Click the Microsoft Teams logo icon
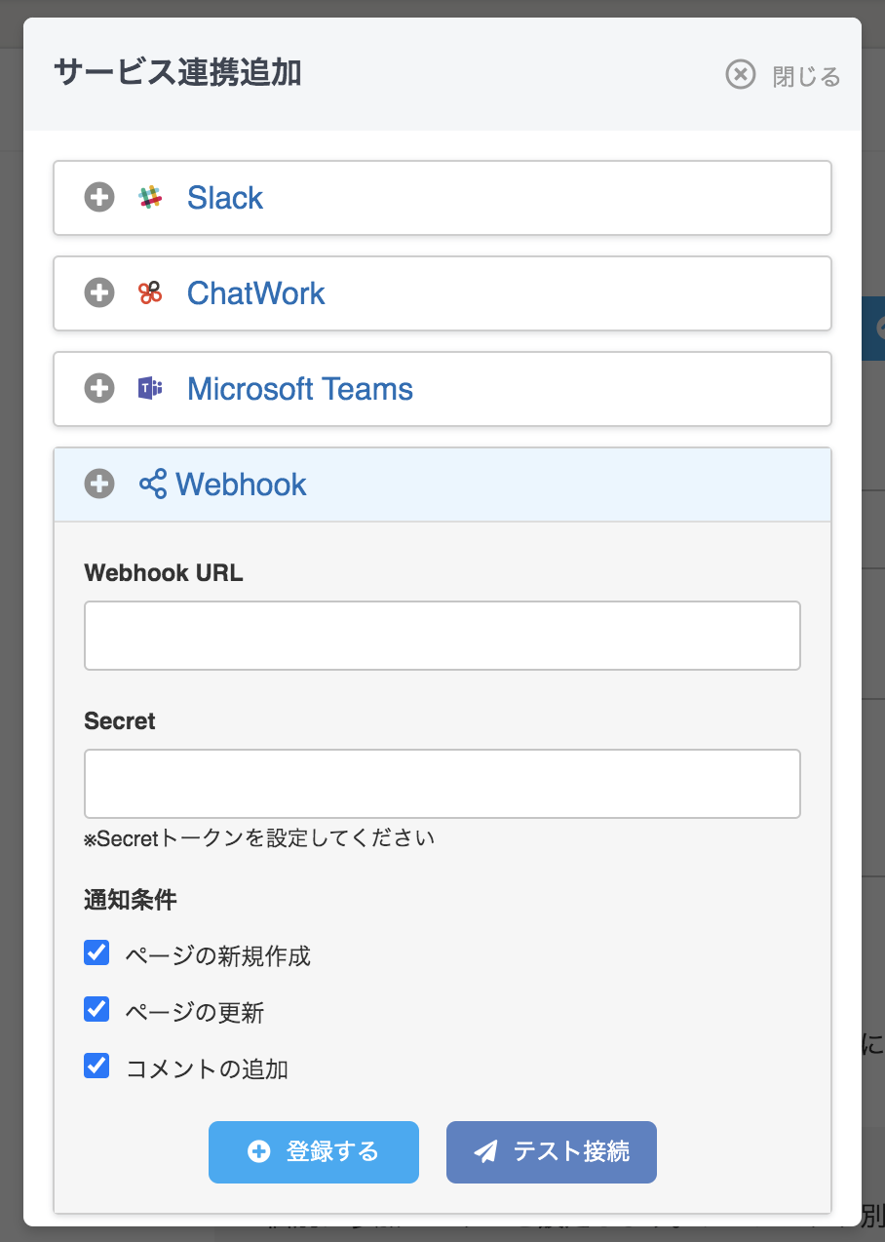Image resolution: width=885 pixels, height=1242 pixels. 150,389
